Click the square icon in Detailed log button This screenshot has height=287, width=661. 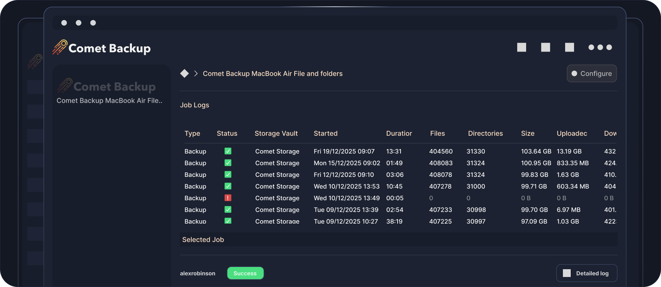pos(567,273)
